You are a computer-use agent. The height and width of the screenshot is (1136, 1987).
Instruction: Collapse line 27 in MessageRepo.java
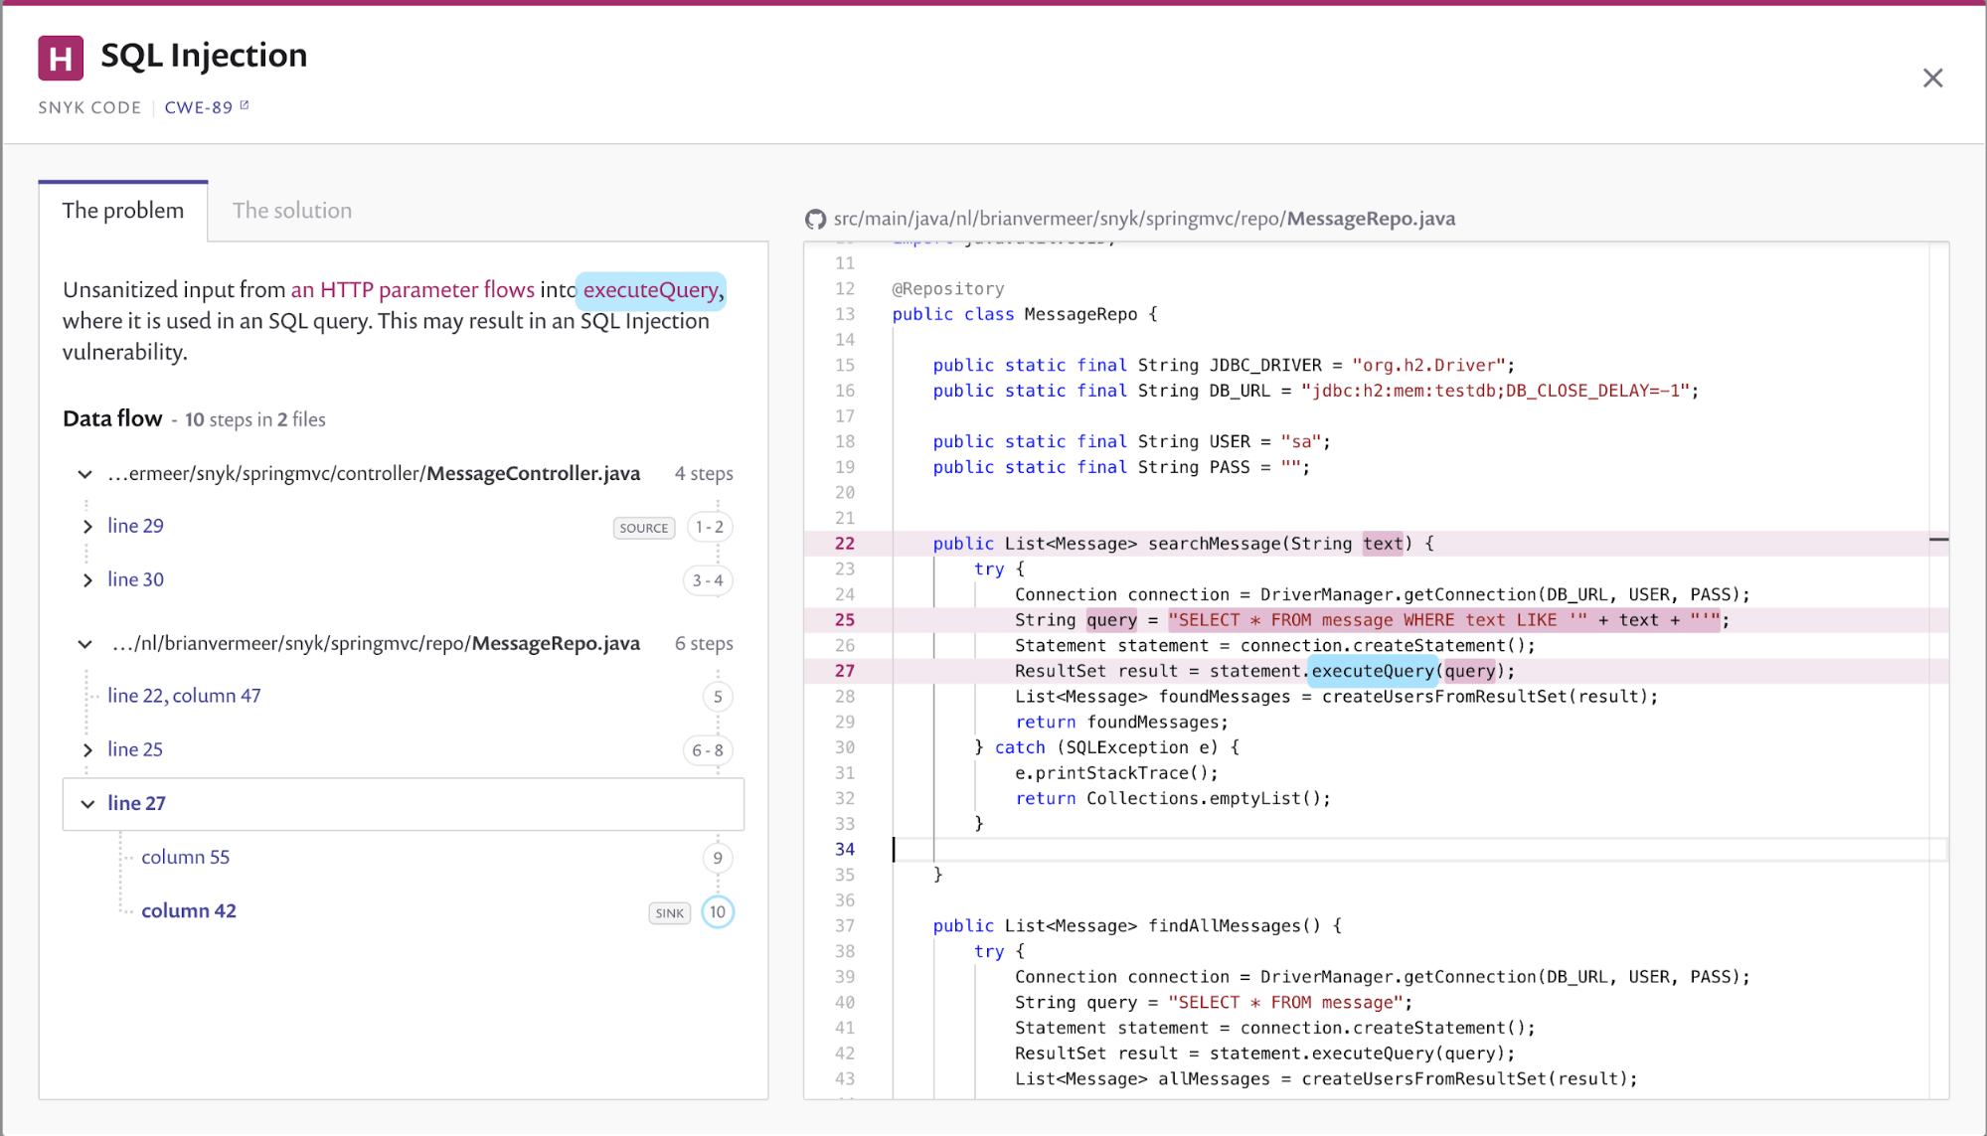click(85, 803)
